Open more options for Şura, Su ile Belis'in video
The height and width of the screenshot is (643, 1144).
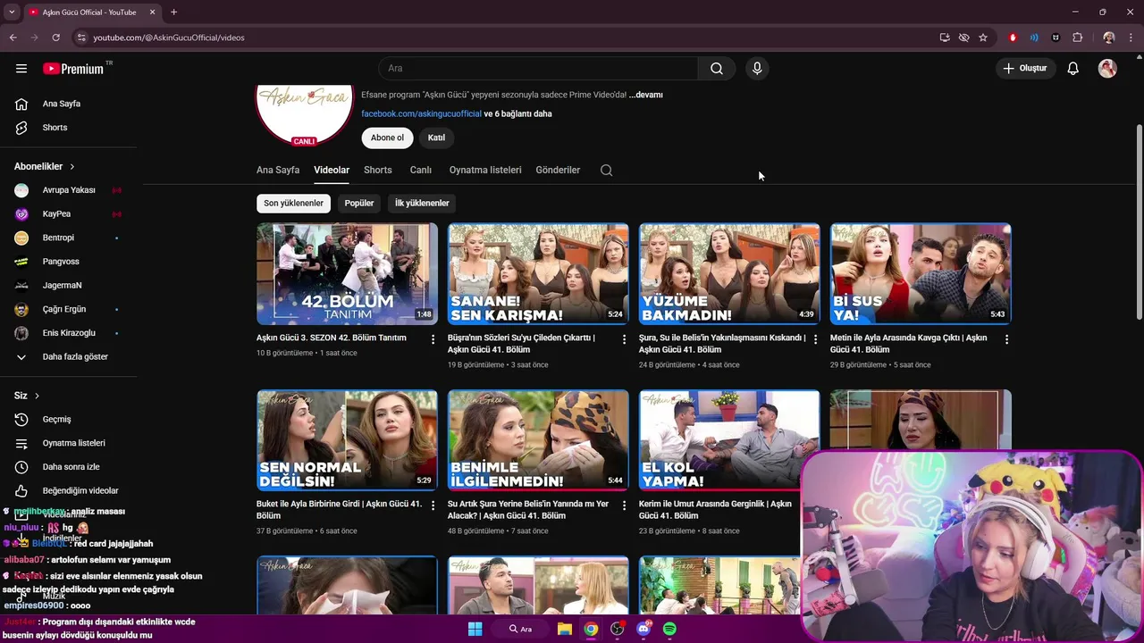pyautogui.click(x=815, y=339)
